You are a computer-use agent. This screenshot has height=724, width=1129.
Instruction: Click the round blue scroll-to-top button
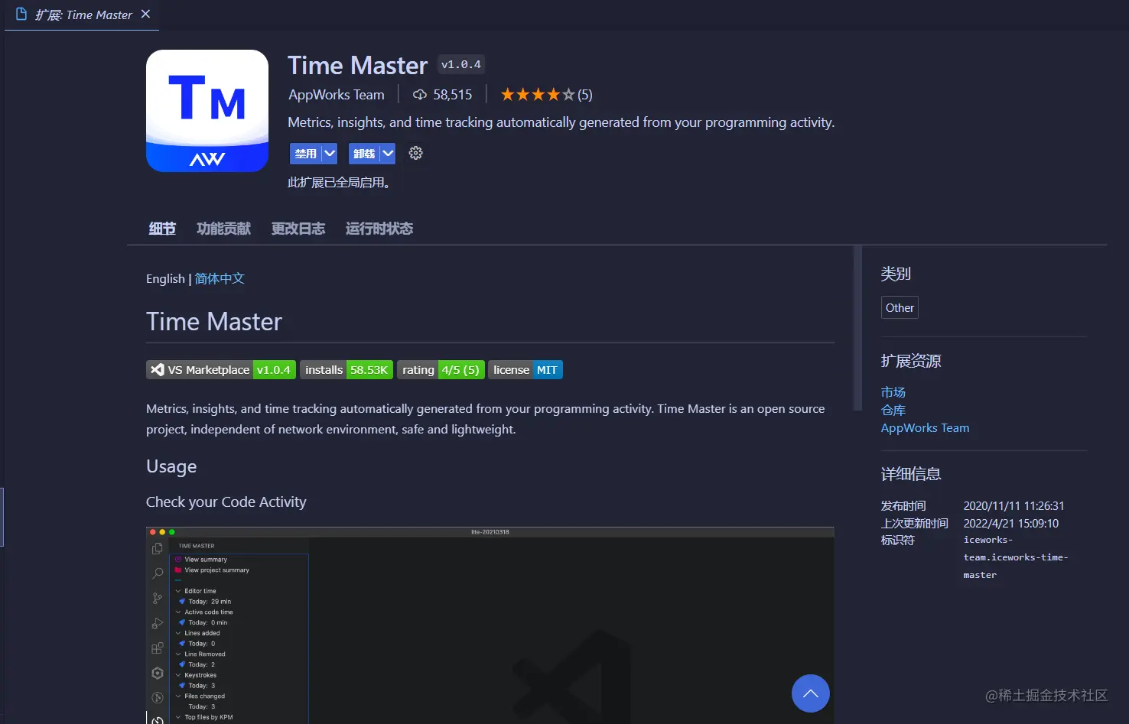(x=811, y=693)
